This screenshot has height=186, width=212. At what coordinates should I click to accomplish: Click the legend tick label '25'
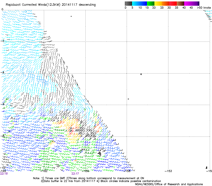coord(162,8)
